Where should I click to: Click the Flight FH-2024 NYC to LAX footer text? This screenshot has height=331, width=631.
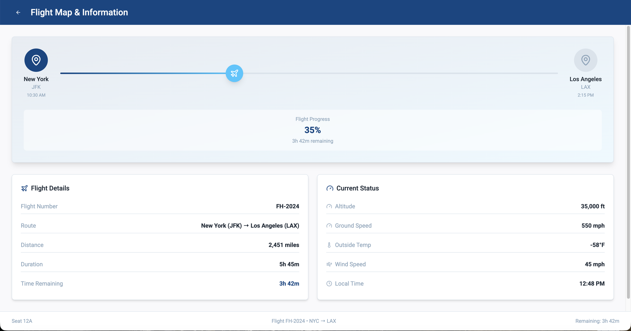click(x=304, y=321)
